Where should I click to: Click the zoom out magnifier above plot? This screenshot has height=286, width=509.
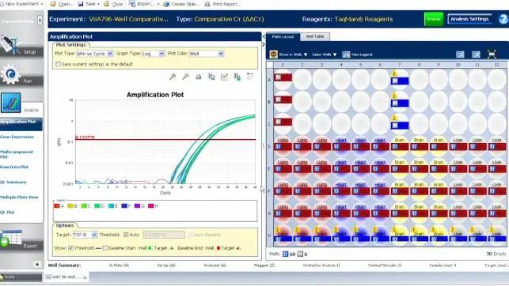pos(185,77)
